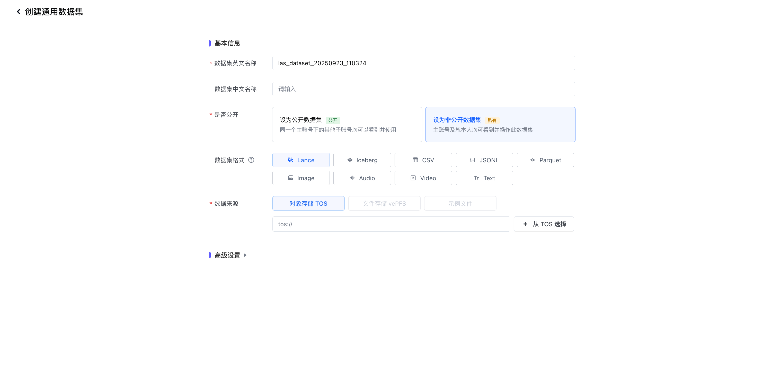Select 设为非公开数据集 option
782x380 pixels.
coord(500,124)
